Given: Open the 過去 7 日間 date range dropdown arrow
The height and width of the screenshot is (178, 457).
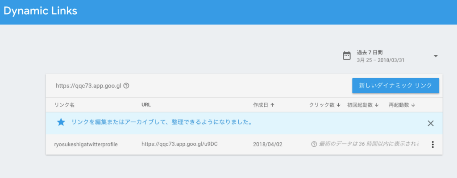Looking at the screenshot, I should coord(436,56).
